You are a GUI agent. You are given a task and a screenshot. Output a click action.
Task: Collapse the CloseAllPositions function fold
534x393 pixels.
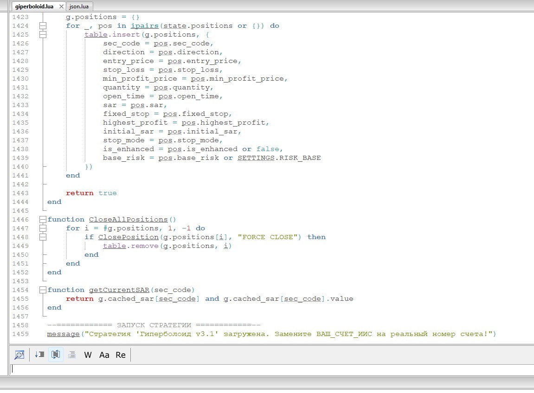43,219
